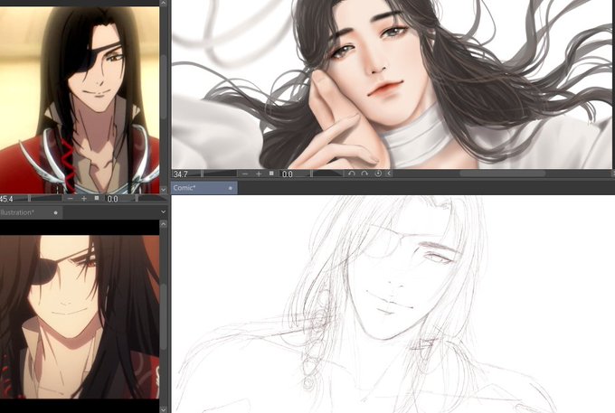Zoom in the top anime reference canvas

click(x=84, y=199)
